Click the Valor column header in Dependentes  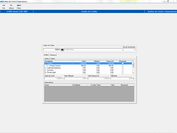coord(108,85)
